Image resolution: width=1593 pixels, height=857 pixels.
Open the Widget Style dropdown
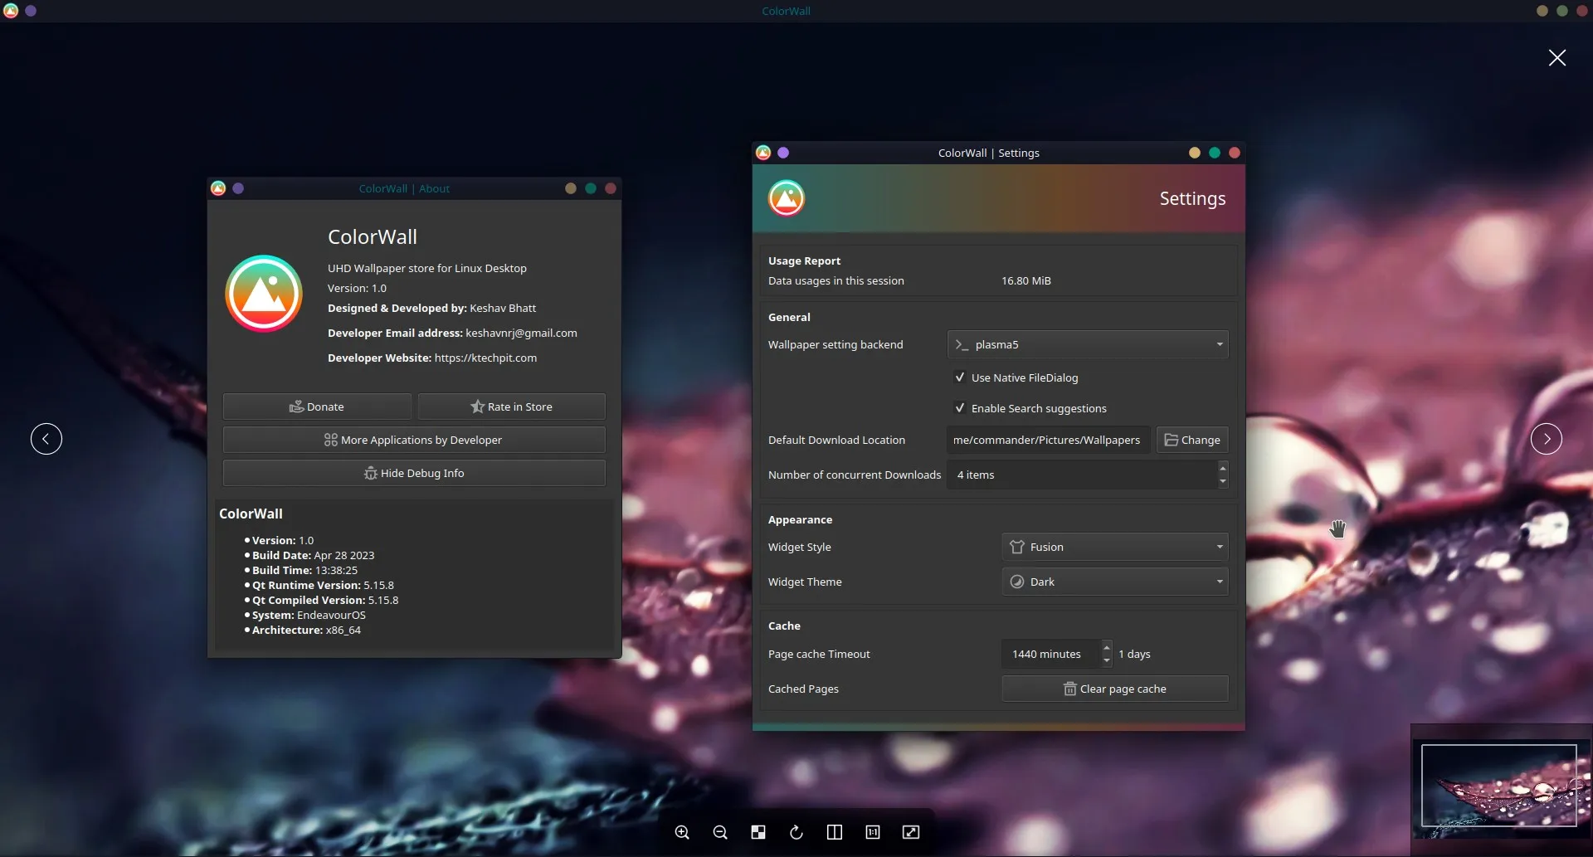click(x=1115, y=547)
